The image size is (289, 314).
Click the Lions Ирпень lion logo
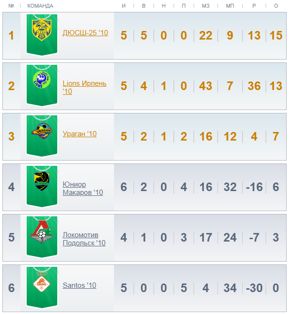tap(41, 80)
